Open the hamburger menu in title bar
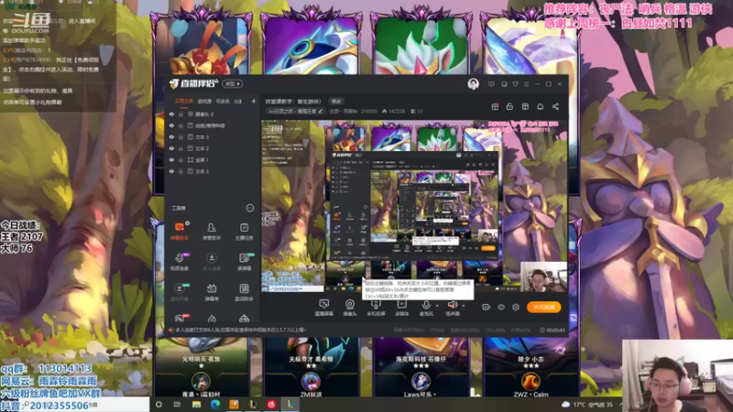This screenshot has width=733, height=412. [526, 84]
